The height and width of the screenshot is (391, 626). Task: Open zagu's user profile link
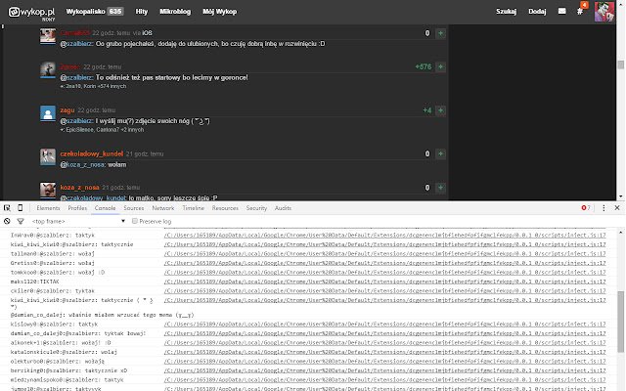(x=67, y=110)
